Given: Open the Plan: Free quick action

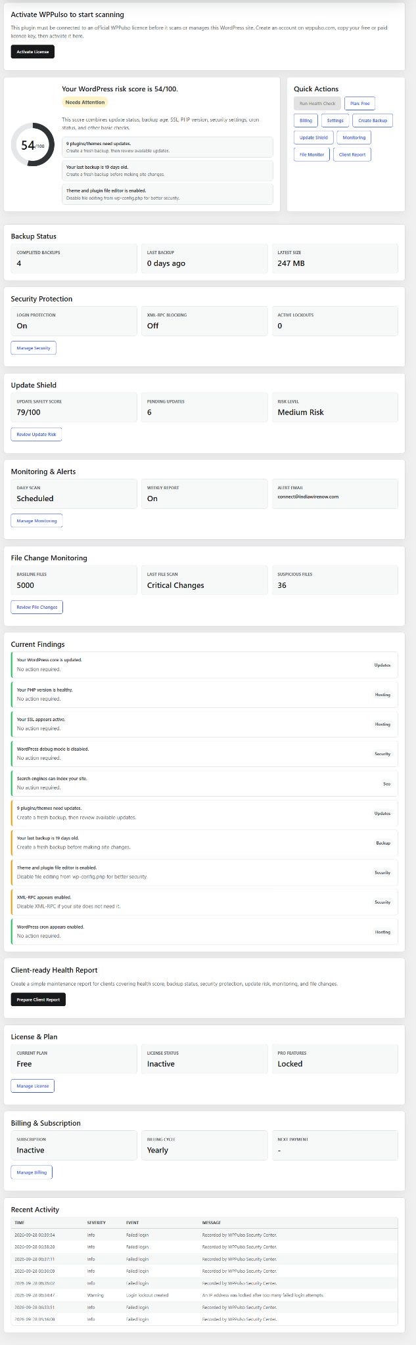Looking at the screenshot, I should click(x=359, y=103).
